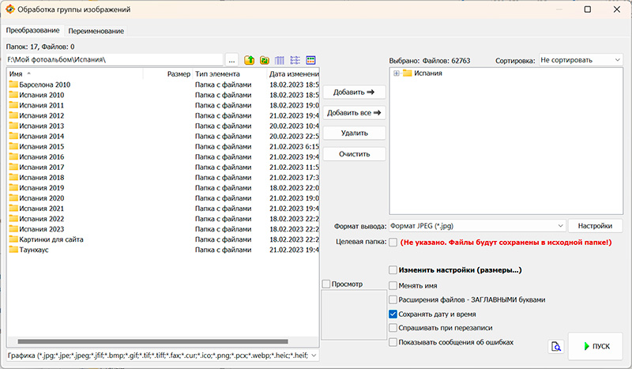Switch to thumbnails view icon
The image size is (632, 369).
(310, 60)
